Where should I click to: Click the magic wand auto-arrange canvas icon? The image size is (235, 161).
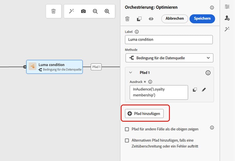[71, 11]
